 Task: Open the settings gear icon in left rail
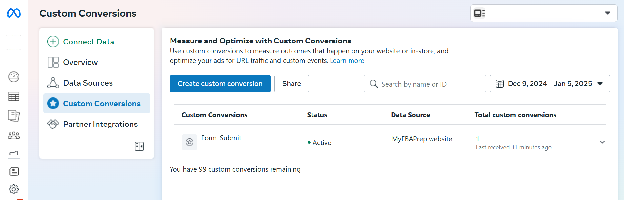[x=14, y=189]
